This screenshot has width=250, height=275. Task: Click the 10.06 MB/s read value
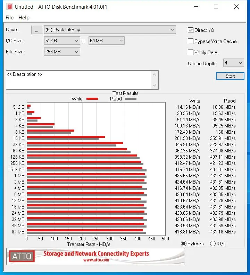pos(224,107)
